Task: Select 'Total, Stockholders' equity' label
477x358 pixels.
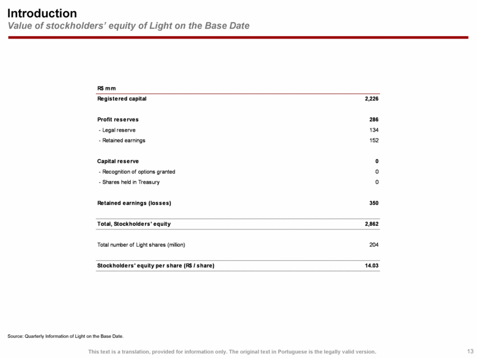Action: (134, 224)
